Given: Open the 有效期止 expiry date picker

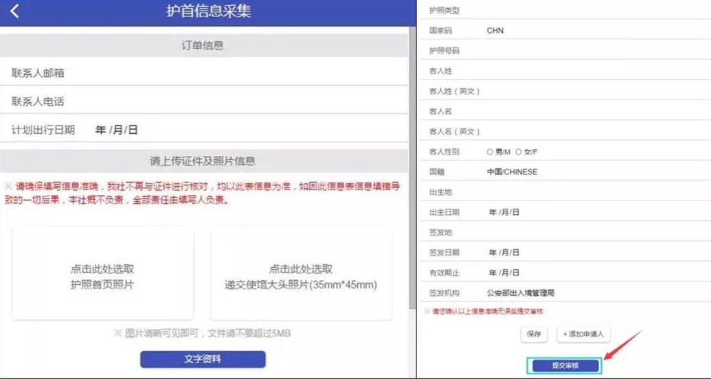Looking at the screenshot, I should [504, 273].
